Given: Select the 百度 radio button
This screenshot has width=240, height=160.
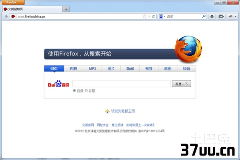Looking at the screenshot, I should coord(74,91).
